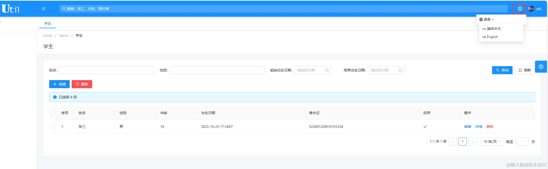
Task: Open header settings gear icon
Action: (x=520, y=9)
